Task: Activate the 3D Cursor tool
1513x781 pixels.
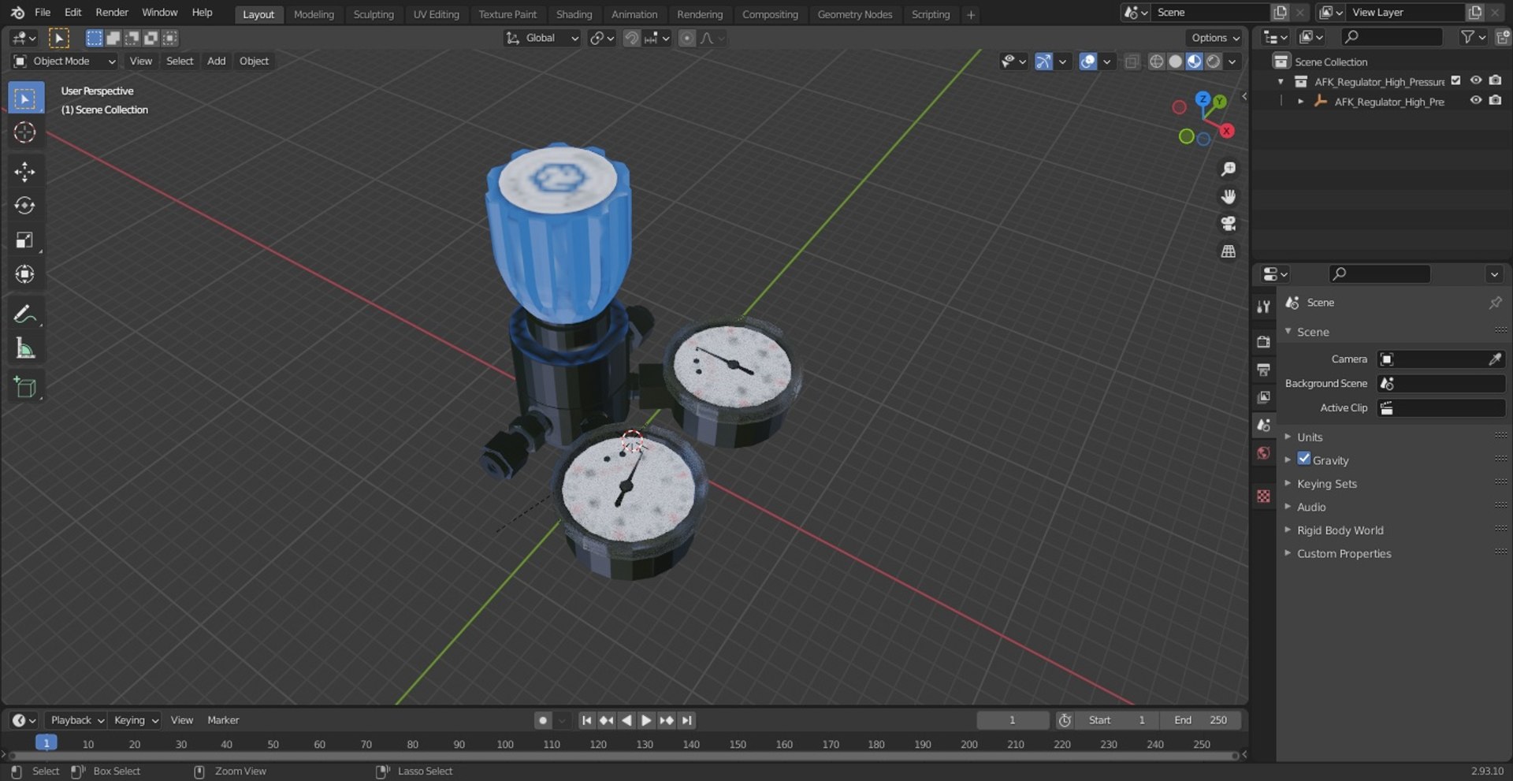Action: [25, 132]
